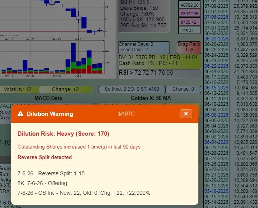Click the 48702.28 value box
The width and height of the screenshot is (258, 208).
[189, 5]
